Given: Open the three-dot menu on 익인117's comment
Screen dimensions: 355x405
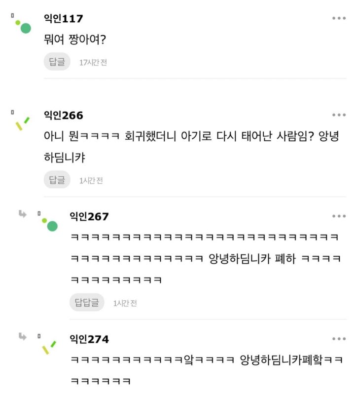Looking at the screenshot, I should [339, 18].
